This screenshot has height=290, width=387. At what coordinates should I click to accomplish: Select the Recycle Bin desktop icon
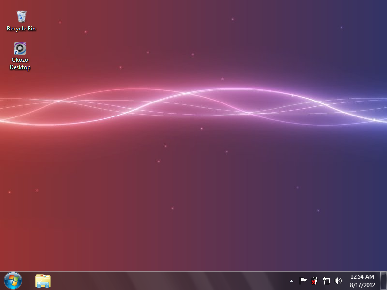pos(21,16)
